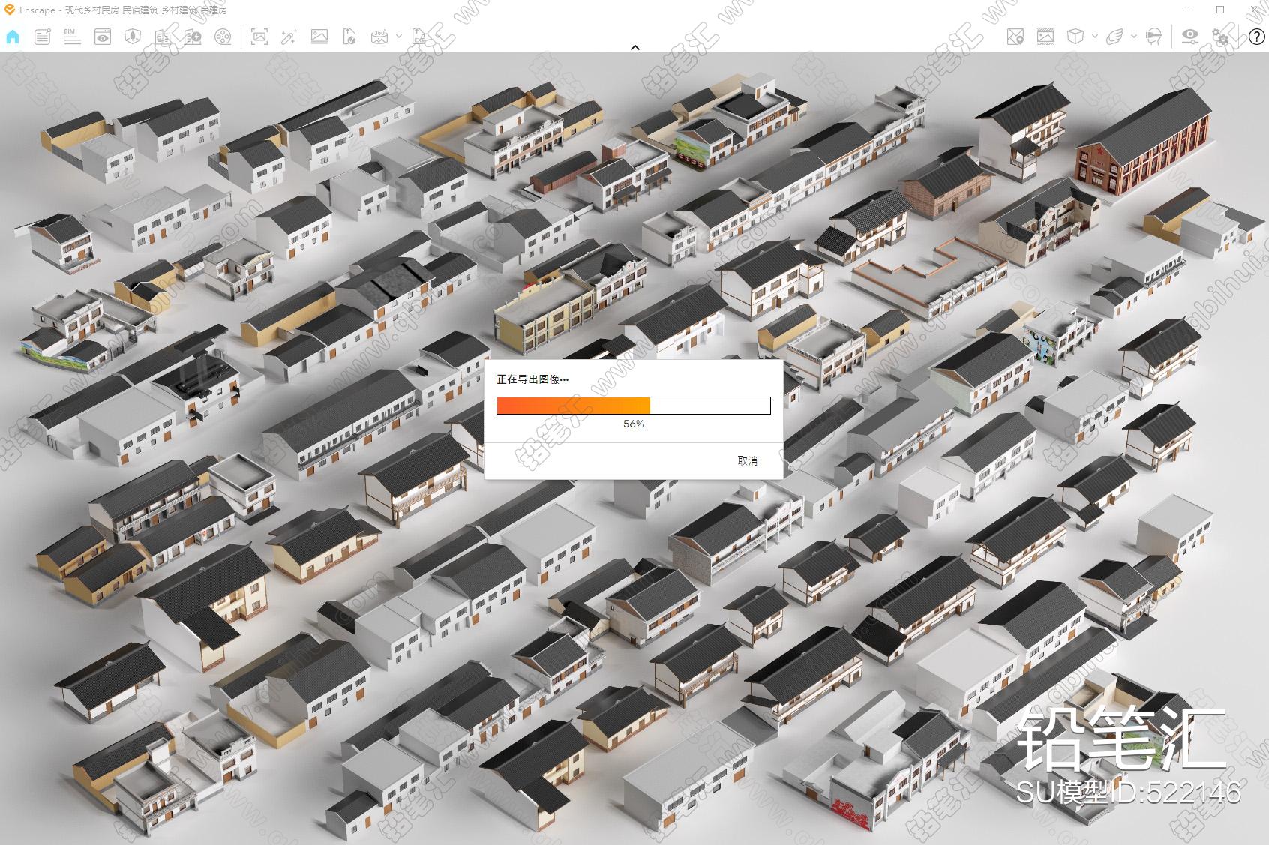
Task: Open the asset library book icon
Action: 163,36
